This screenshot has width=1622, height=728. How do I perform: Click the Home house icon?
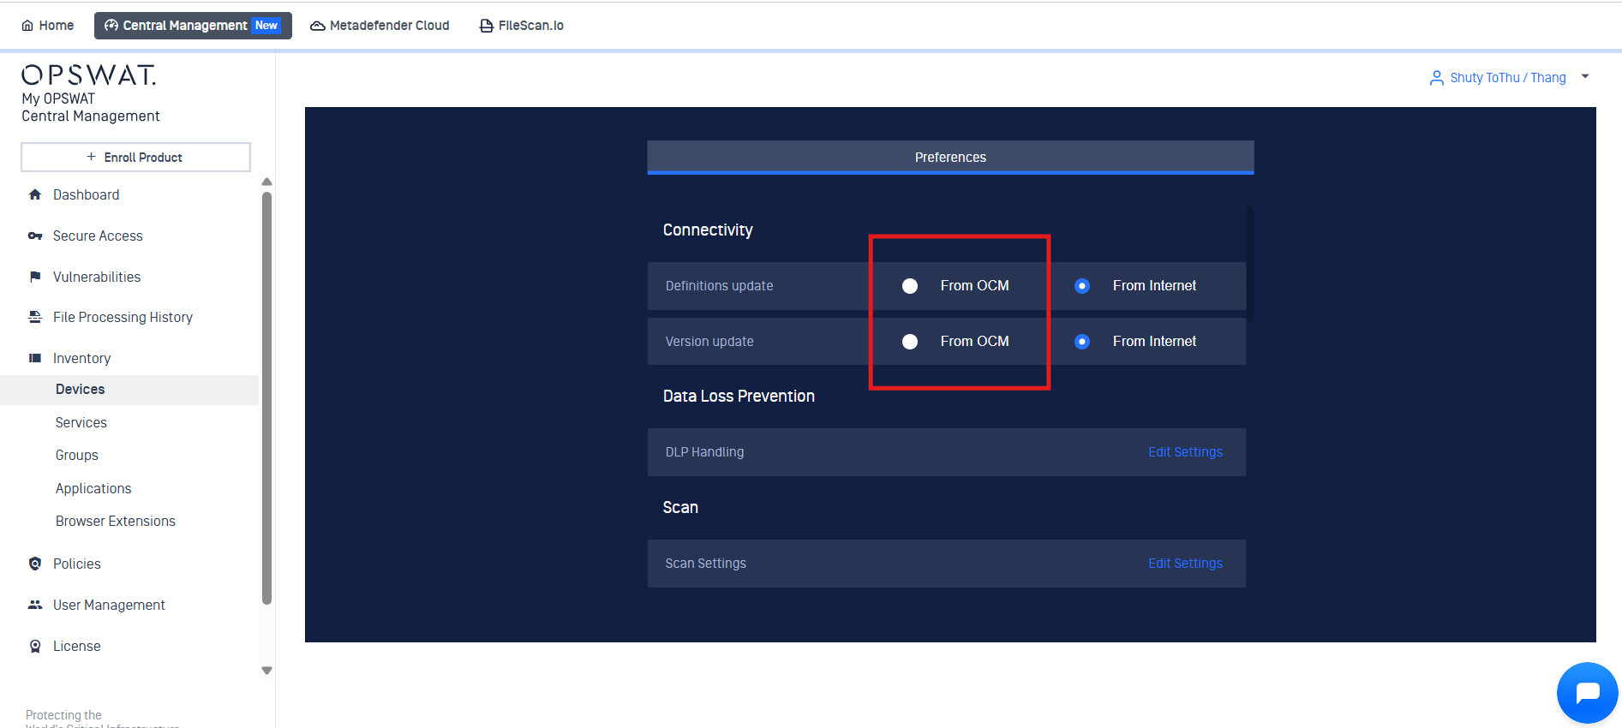pyautogui.click(x=27, y=26)
